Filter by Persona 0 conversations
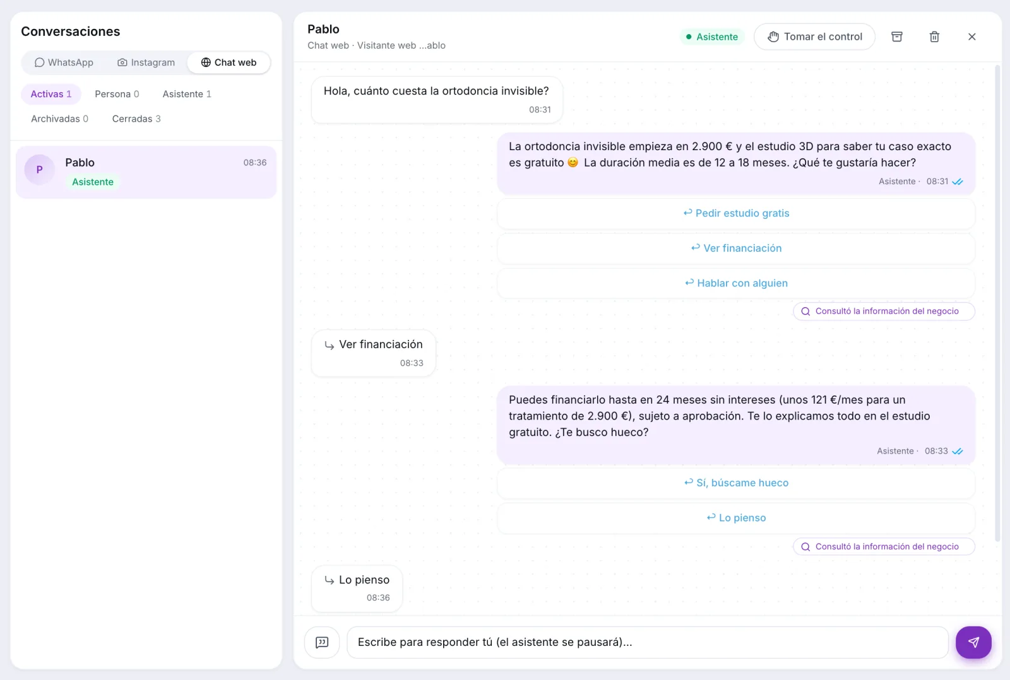Image resolution: width=1010 pixels, height=680 pixels. tap(117, 94)
